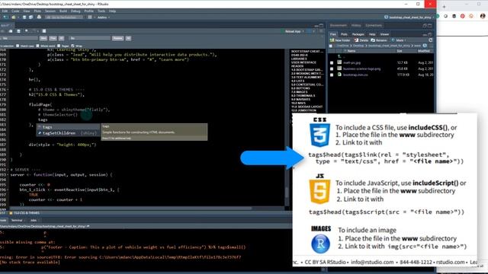This screenshot has height=274, width=488.
Task: Toggle the Whole word checkbox
Action: tap(37, 46)
